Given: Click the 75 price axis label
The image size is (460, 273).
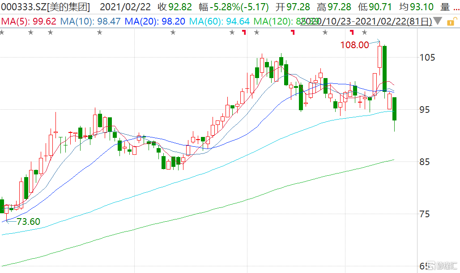Looking at the screenshot, I should 425,214.
